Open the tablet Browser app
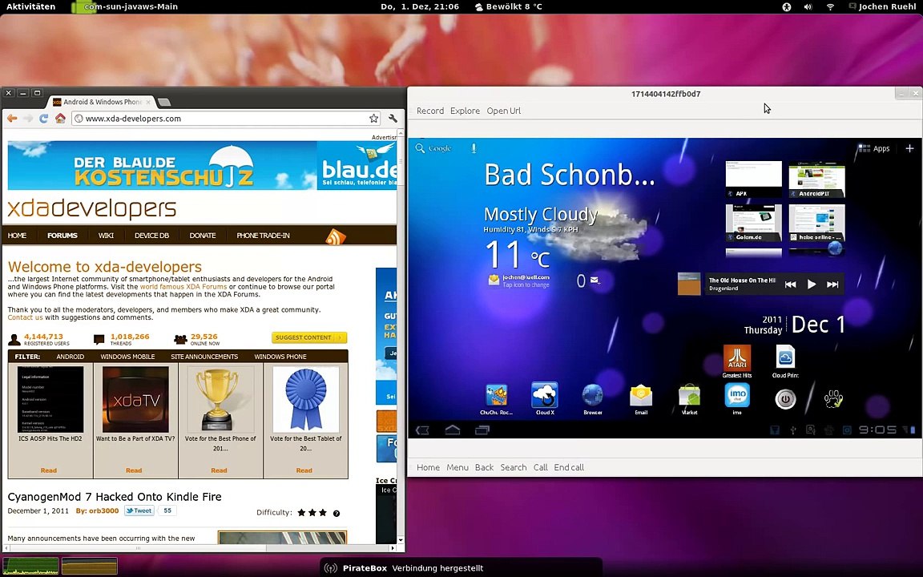This screenshot has width=923, height=577. point(593,399)
